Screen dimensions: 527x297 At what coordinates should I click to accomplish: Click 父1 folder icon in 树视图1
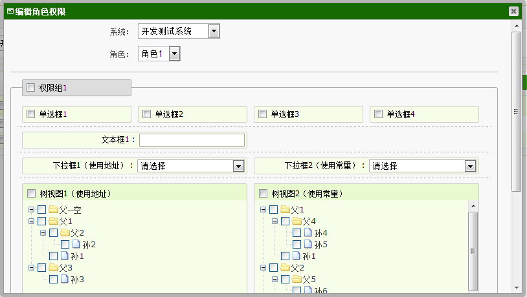(x=53, y=221)
